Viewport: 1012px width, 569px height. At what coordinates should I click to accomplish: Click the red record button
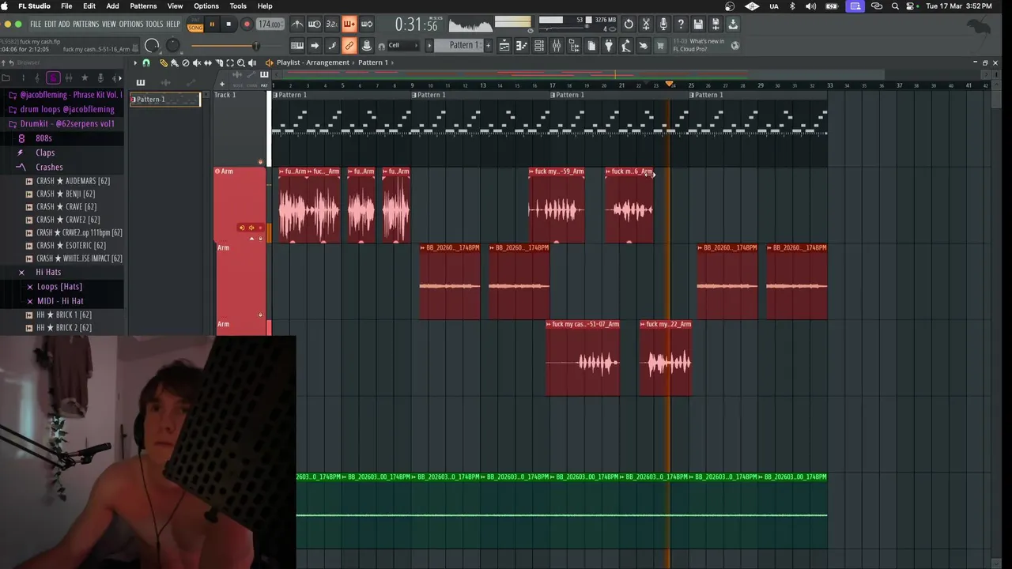click(247, 24)
